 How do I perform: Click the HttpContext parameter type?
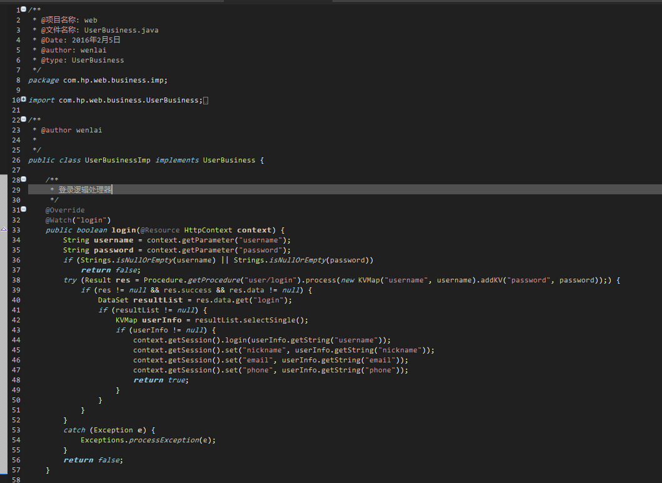208,230
